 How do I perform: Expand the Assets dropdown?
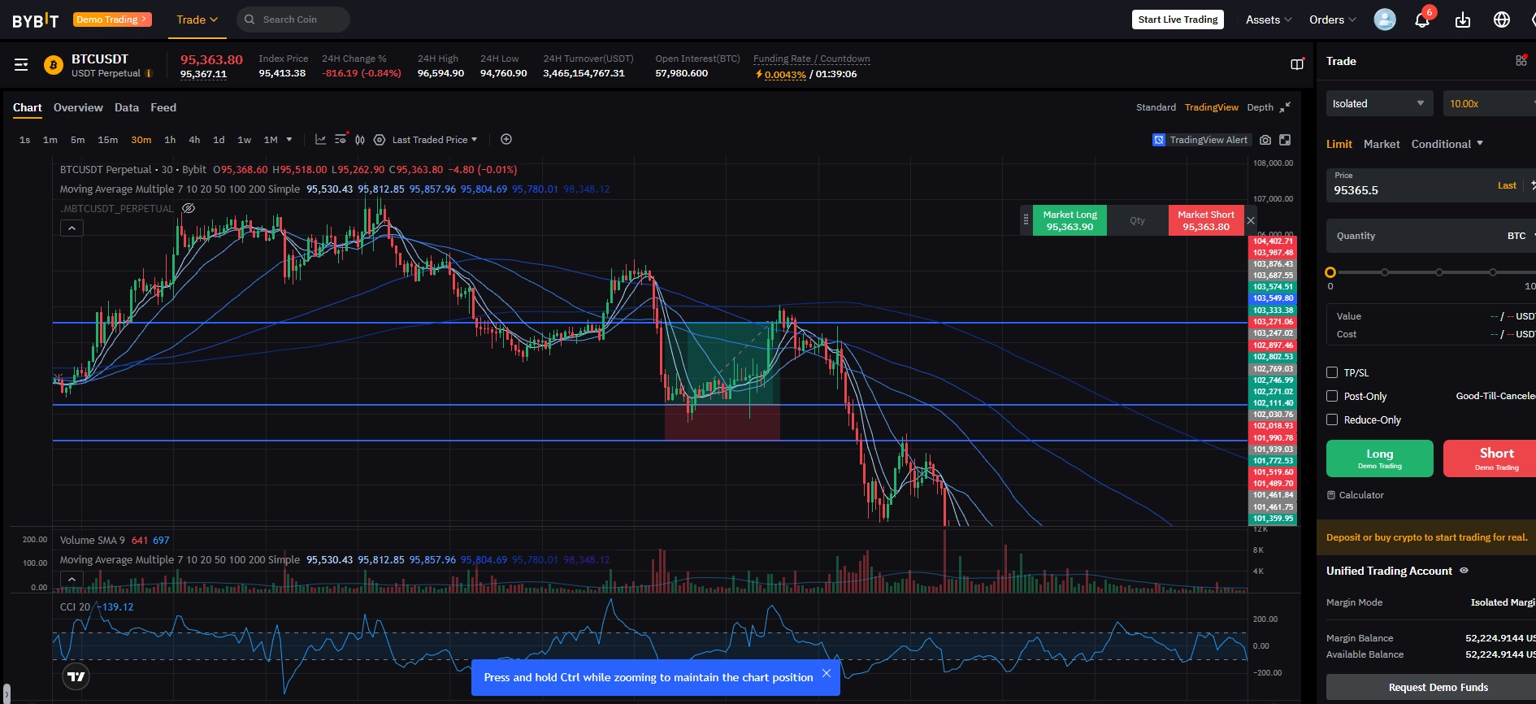1269,20
